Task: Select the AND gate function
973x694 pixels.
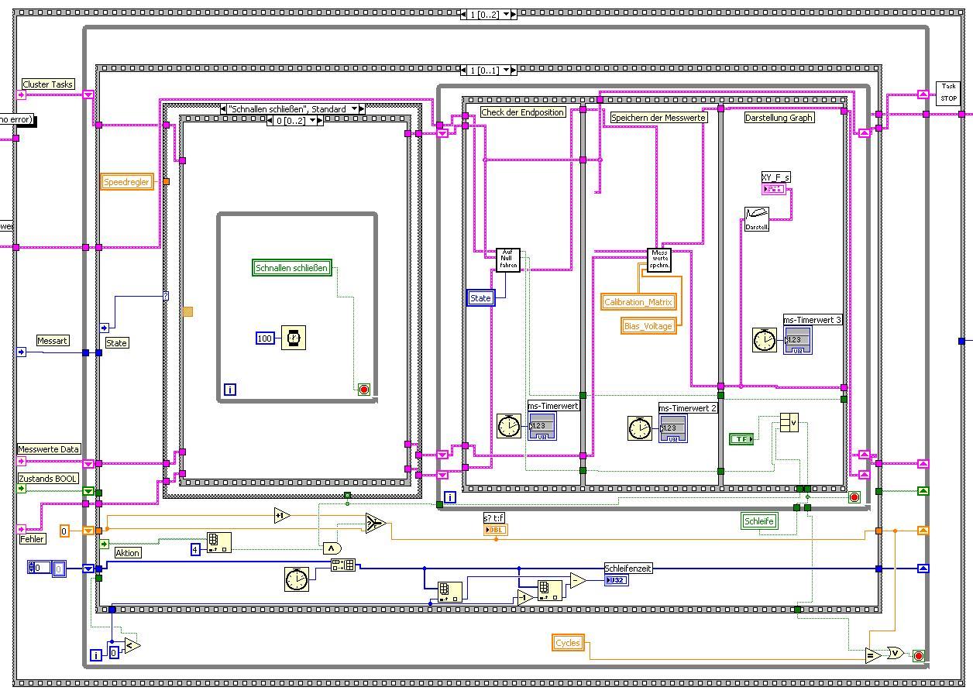Action: pos(332,548)
